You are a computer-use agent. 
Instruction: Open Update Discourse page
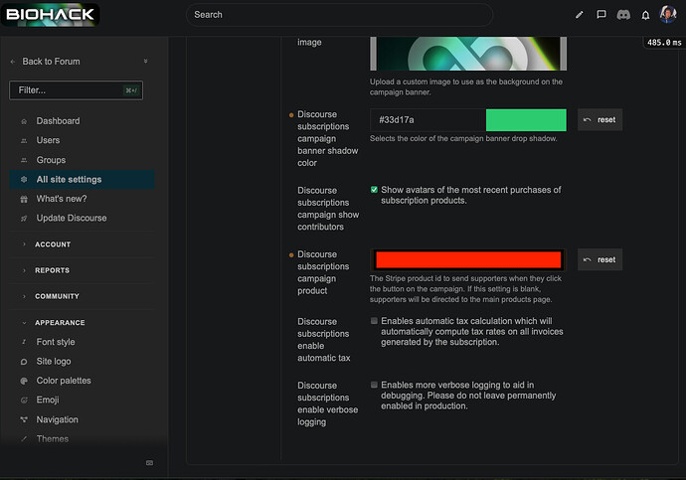pos(82,219)
